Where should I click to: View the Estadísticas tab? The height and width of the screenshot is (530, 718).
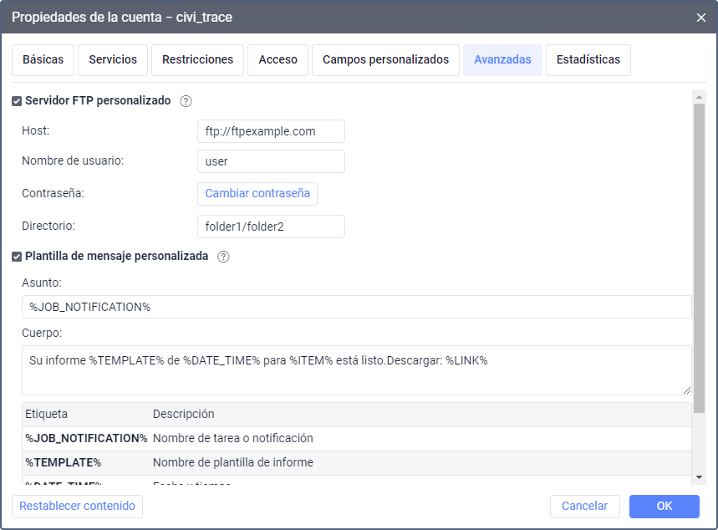tap(588, 60)
